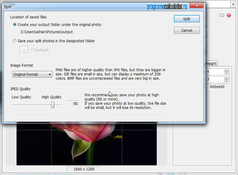This screenshot has width=238, height=175.
Task: Click the input field showing 3
Action: pos(215,79)
